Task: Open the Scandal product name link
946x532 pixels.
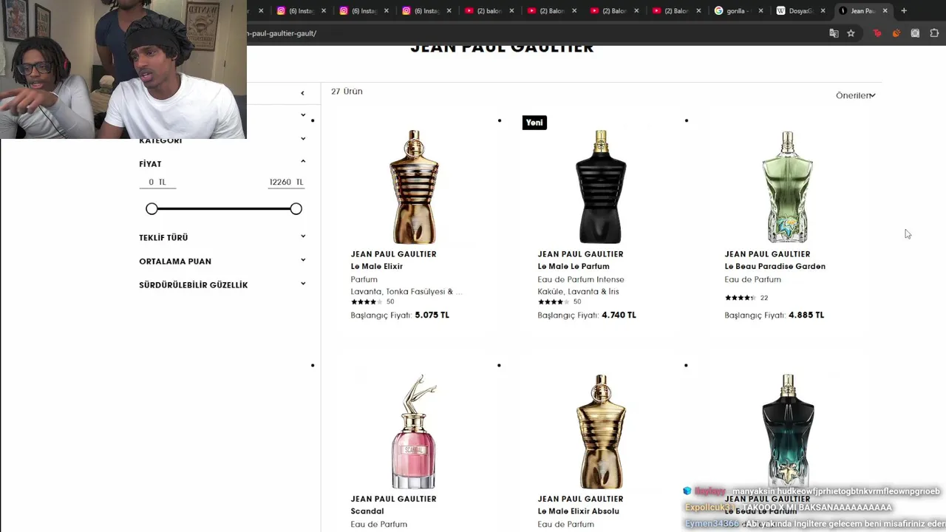Action: pos(367,511)
